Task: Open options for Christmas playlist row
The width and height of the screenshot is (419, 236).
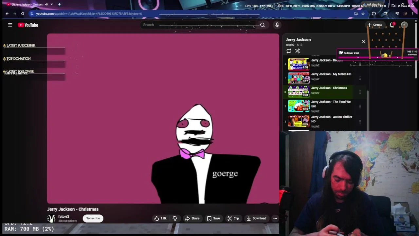Action: (x=360, y=92)
